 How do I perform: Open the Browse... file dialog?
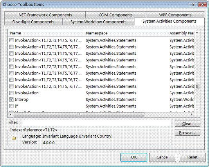pyautogui.click(x=187, y=133)
